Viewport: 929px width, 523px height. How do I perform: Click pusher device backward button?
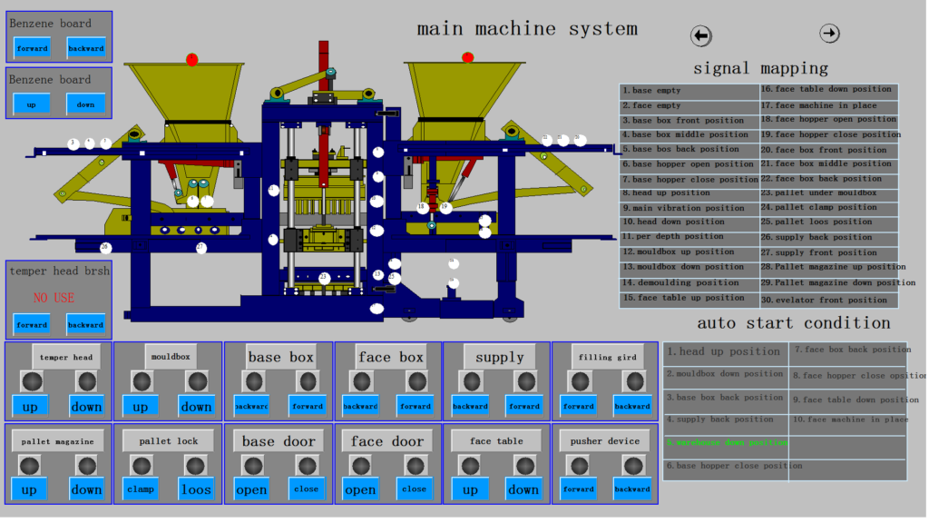pyautogui.click(x=632, y=489)
